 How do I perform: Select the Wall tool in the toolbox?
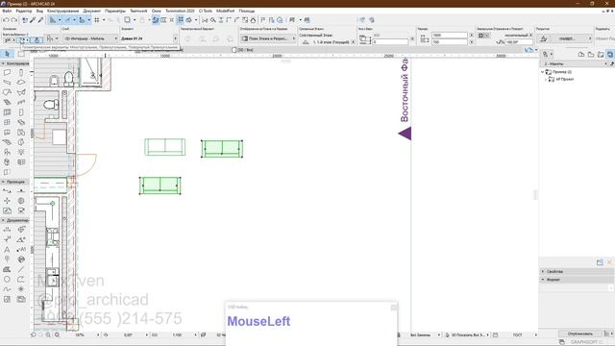point(7,73)
